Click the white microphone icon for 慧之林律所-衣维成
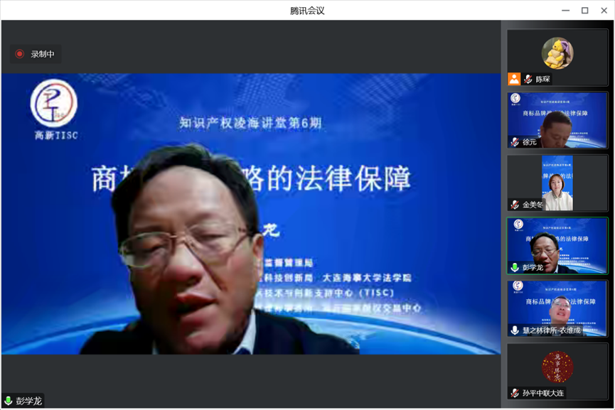615x410 pixels. click(x=515, y=330)
